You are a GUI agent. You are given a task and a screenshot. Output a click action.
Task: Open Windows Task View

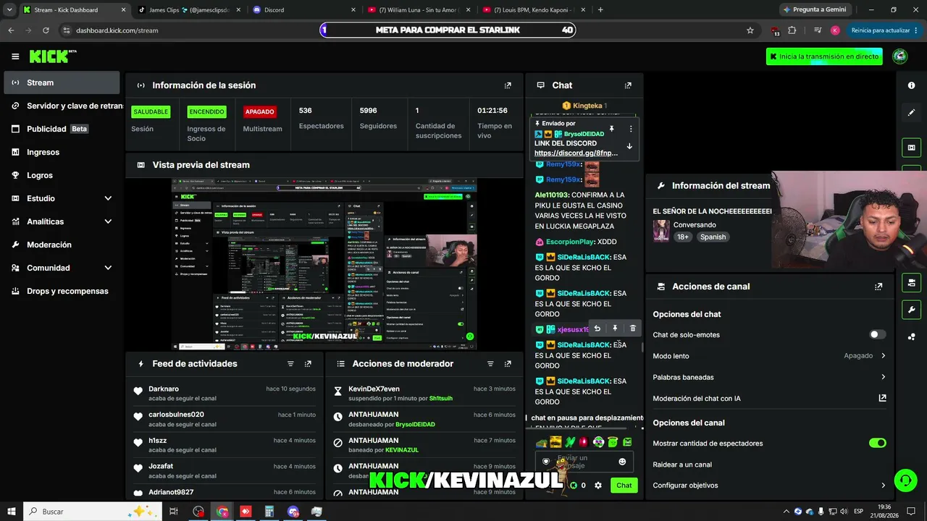[x=174, y=512]
